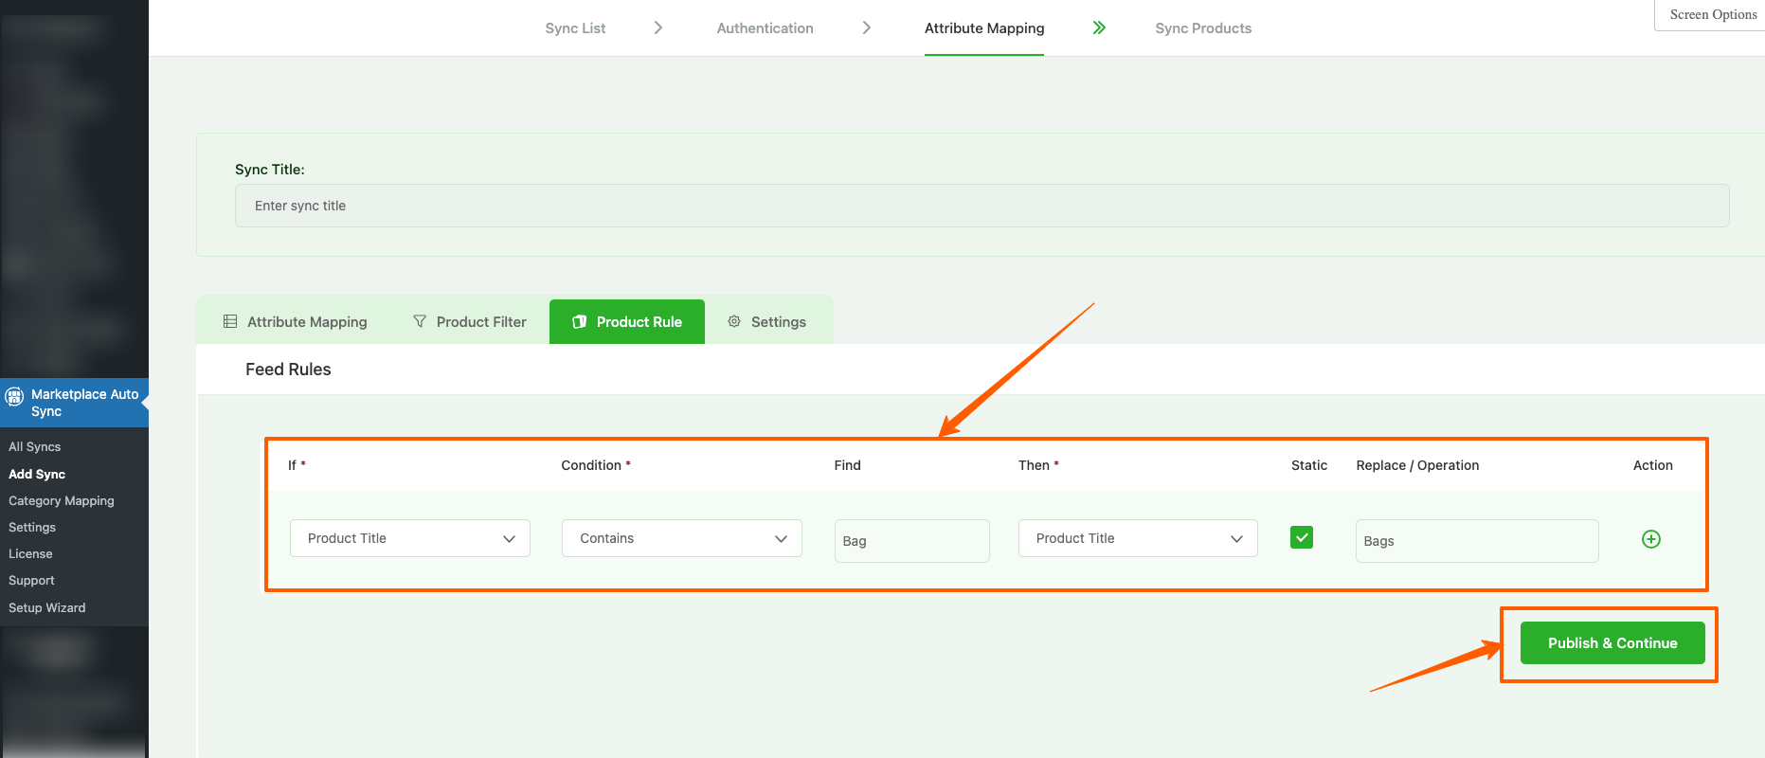1765x758 pixels.
Task: Click the green double-chevron step arrow
Action: [1099, 28]
